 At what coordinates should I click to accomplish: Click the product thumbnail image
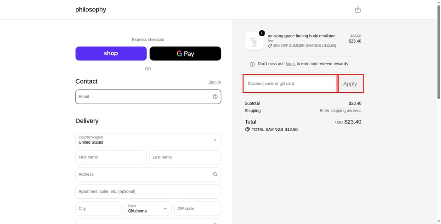254,41
